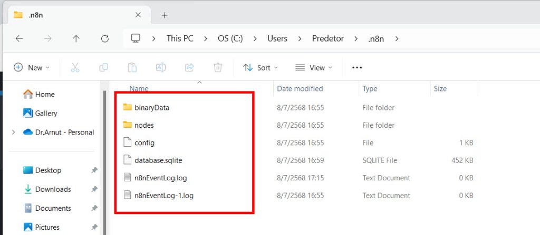Click the computer icon in address bar
Screen dimensions: 540x235
point(136,38)
